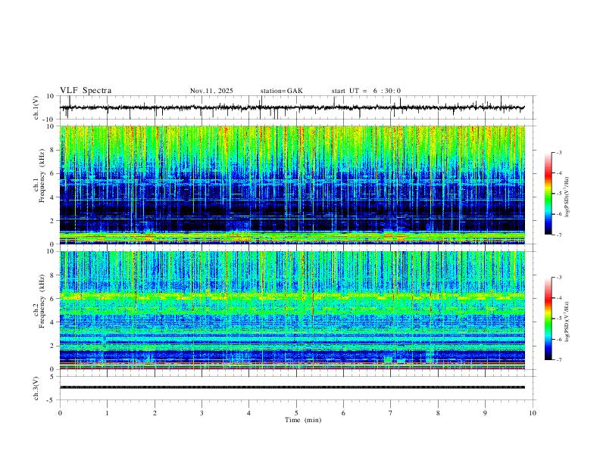Click the "ch.3(V)" axis label
Viewport: 600px width, 463px height.
[36, 389]
